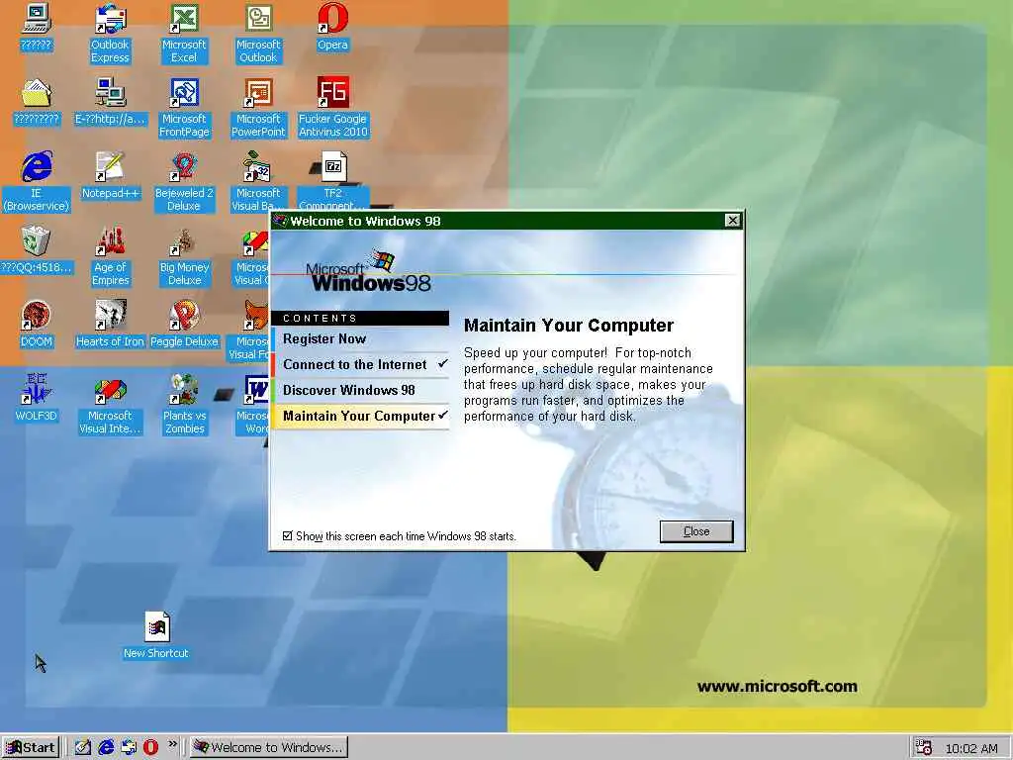Launch Opera from the quick launch bar

pyautogui.click(x=150, y=747)
